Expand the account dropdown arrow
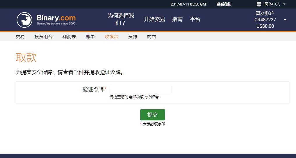The image size is (296, 158). coord(285,20)
